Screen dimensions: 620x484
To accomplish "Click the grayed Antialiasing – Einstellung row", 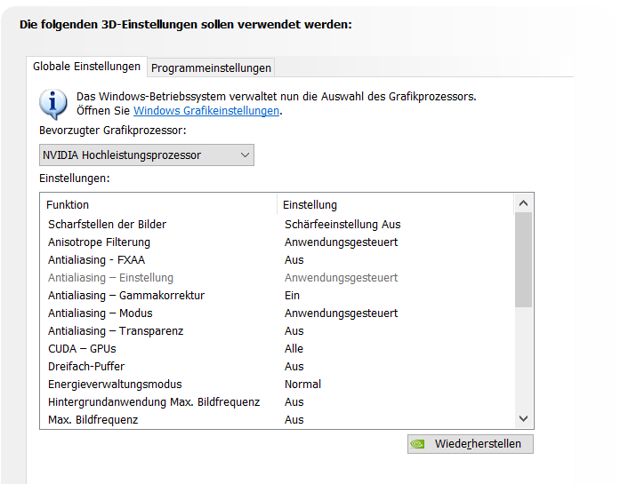I will coord(277,278).
